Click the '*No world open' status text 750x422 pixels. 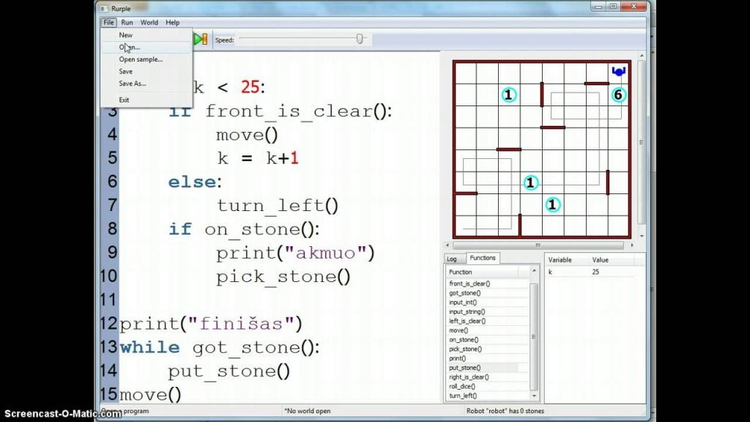click(307, 411)
